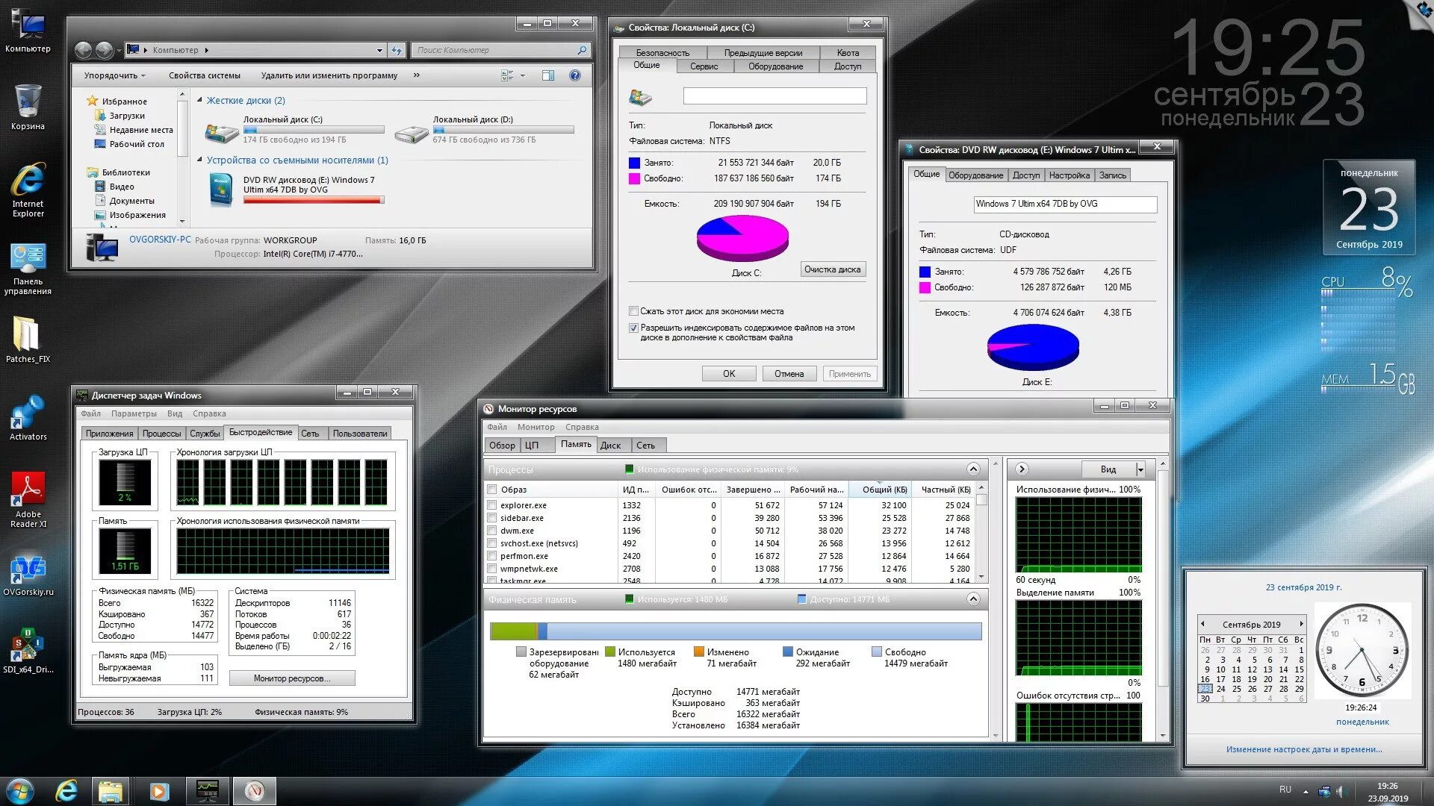Open Explorer folder icon in taskbar

coord(111,790)
